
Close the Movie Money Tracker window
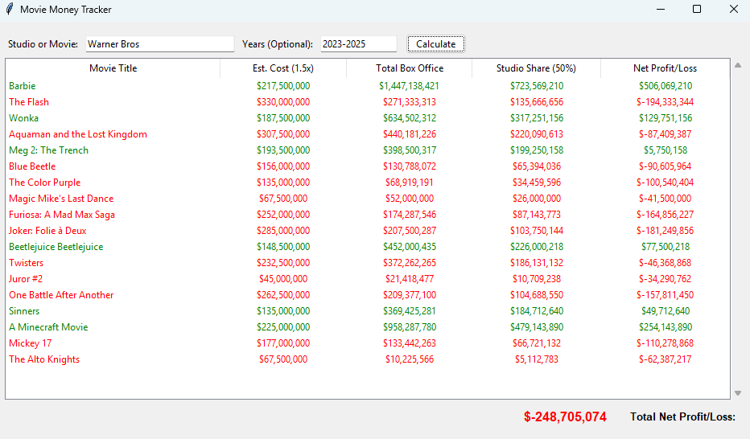pyautogui.click(x=733, y=9)
